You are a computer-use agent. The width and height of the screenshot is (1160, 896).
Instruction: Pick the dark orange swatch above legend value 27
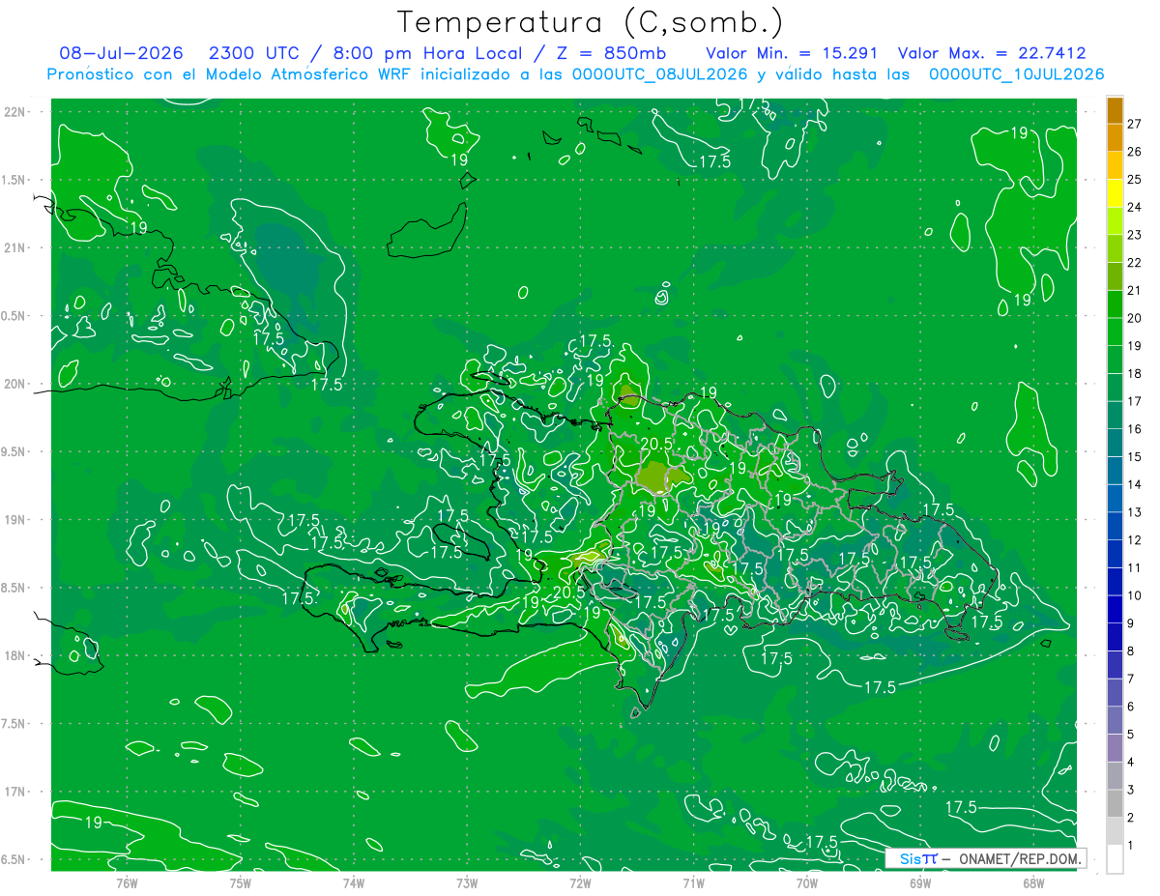[1115, 109]
